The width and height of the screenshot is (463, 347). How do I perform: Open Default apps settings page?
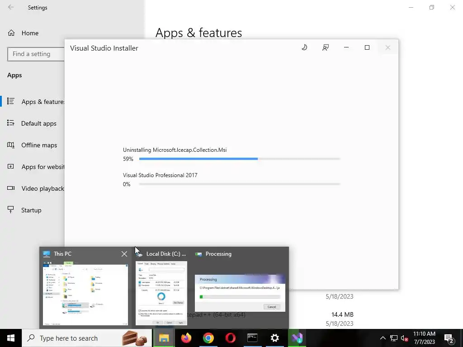click(x=32, y=123)
